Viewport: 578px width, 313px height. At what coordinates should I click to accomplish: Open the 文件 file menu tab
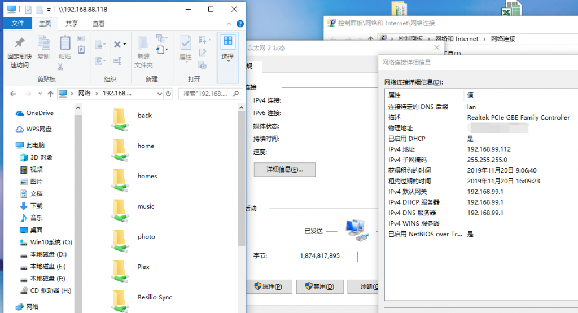[x=17, y=23]
